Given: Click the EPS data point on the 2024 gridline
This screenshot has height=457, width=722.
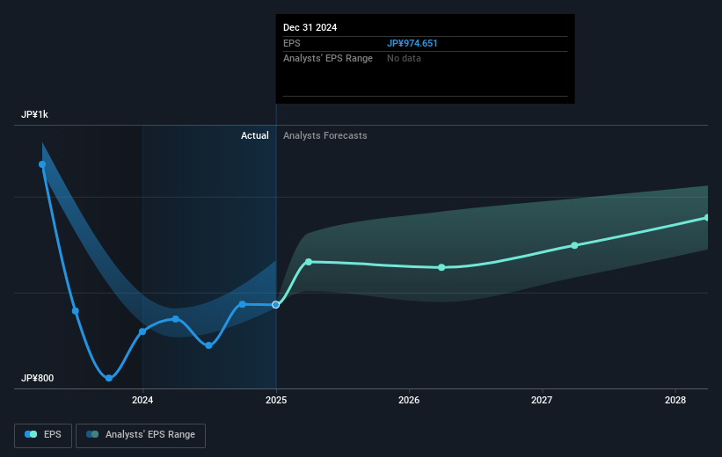Looking at the screenshot, I should [x=142, y=331].
